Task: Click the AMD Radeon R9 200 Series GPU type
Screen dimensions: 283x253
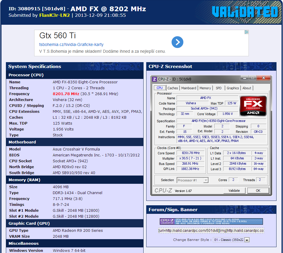Action: click(x=78, y=230)
